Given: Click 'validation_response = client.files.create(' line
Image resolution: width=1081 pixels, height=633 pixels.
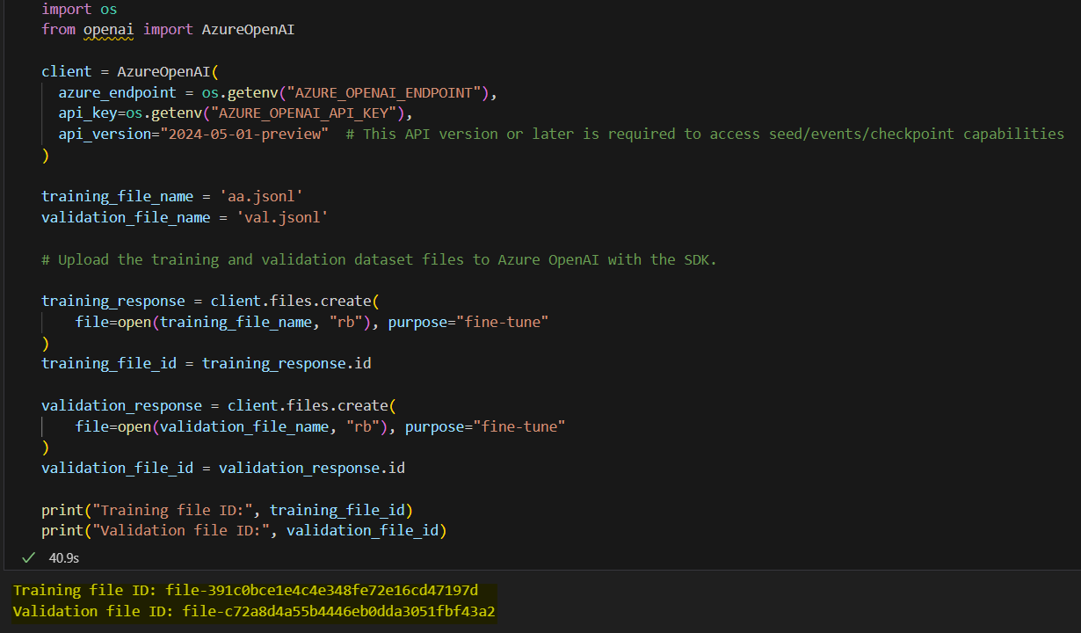Looking at the screenshot, I should point(219,405).
